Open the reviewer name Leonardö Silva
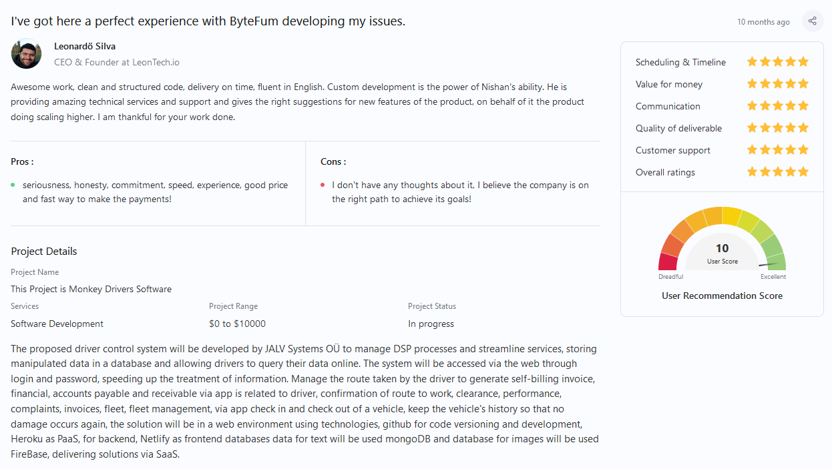This screenshot has height=469, width=832. tap(85, 46)
